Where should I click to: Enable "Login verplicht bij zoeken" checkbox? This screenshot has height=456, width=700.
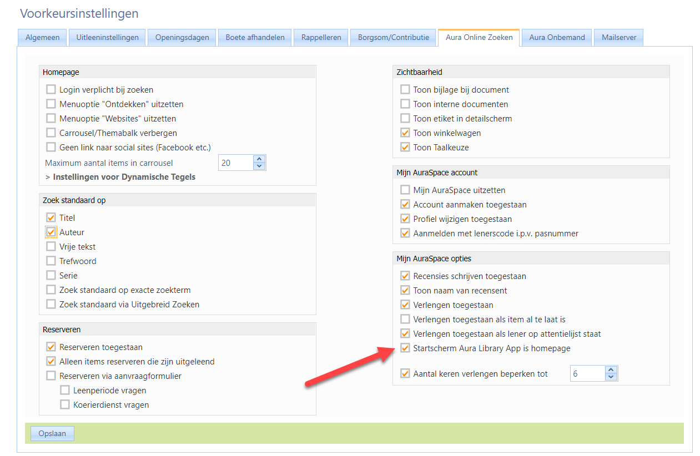coord(51,90)
